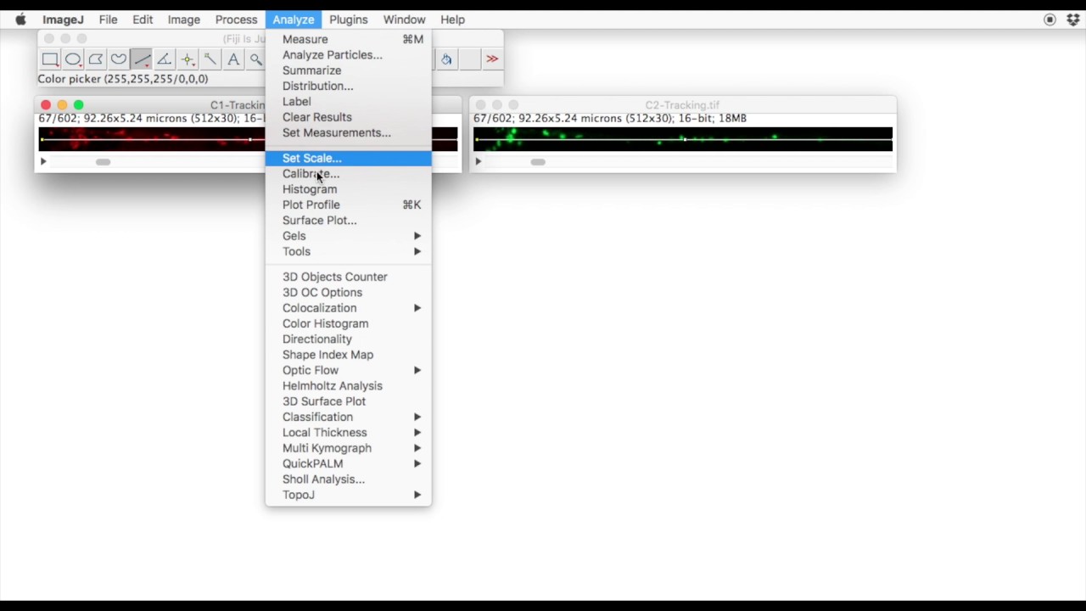Expand the Optic Flow submenu

[x=348, y=370]
